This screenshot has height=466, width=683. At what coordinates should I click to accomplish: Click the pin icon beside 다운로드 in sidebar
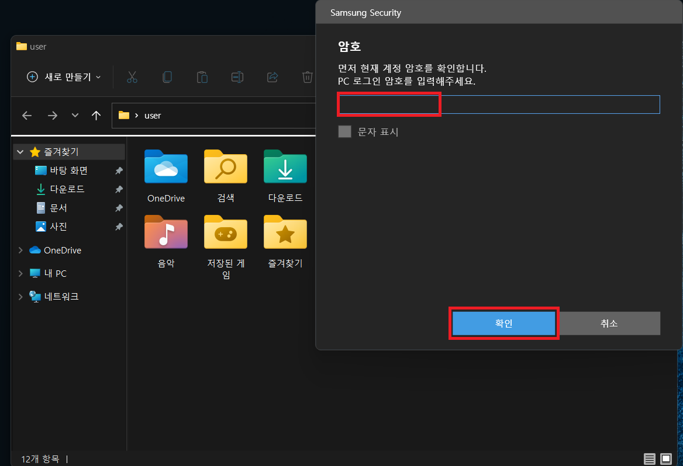[x=119, y=189]
